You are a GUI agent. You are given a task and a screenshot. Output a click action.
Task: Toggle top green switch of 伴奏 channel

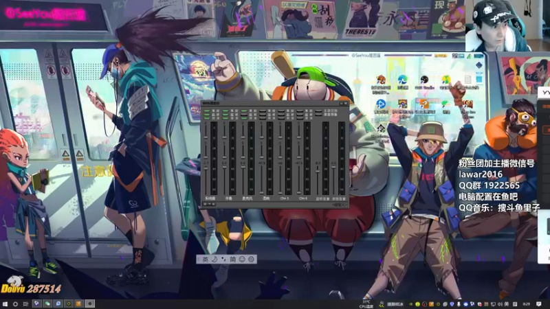225,111
